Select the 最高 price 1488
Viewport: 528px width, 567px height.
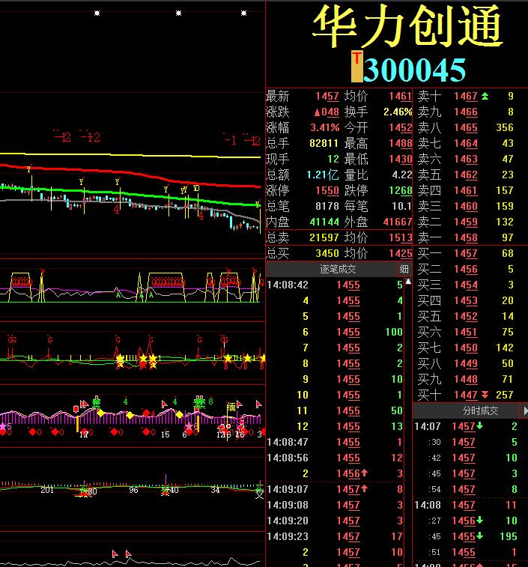(x=401, y=143)
